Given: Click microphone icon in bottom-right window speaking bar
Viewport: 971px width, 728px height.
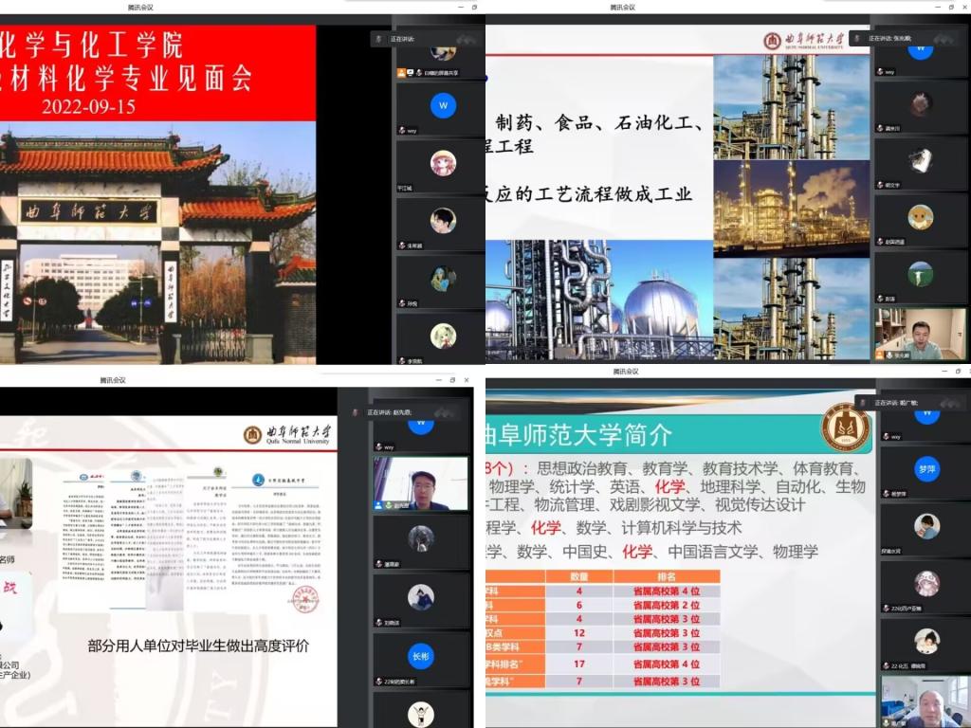Looking at the screenshot, I should pyautogui.click(x=865, y=402).
